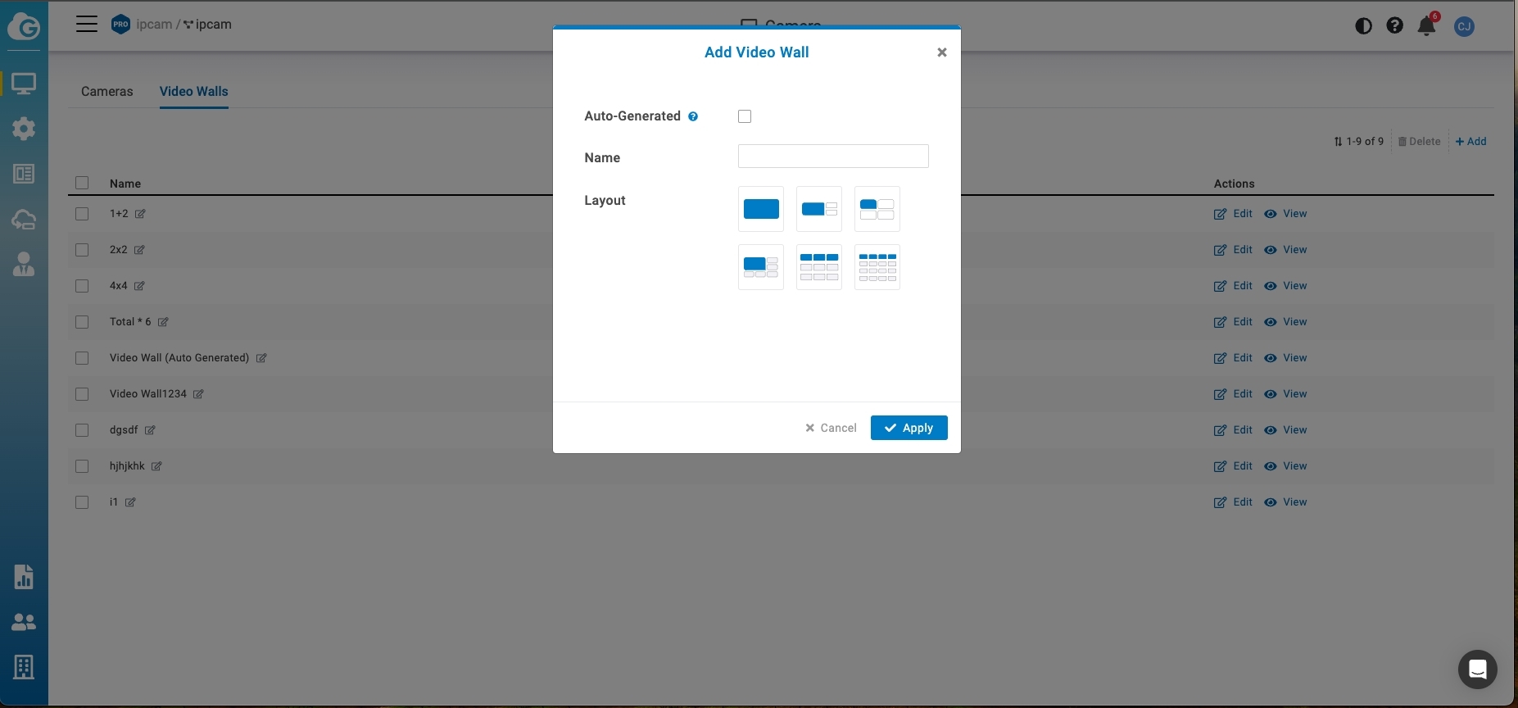Enable the Auto-Generated checkbox
Screen dimensions: 1518x708
click(x=745, y=116)
